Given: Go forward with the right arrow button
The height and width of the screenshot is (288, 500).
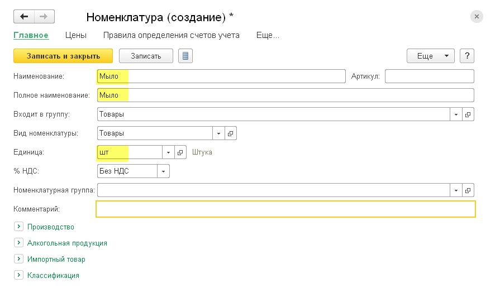Looking at the screenshot, I should tap(44, 17).
